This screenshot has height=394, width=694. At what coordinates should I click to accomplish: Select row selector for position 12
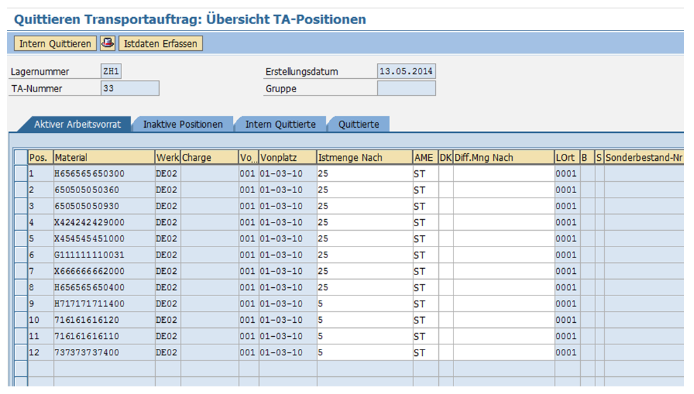[x=20, y=352]
